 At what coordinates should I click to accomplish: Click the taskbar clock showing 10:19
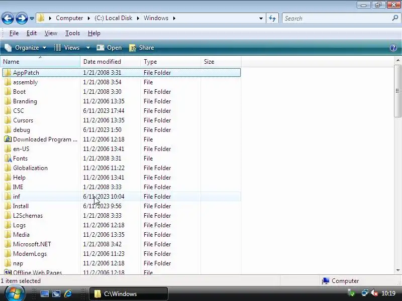[388, 293]
